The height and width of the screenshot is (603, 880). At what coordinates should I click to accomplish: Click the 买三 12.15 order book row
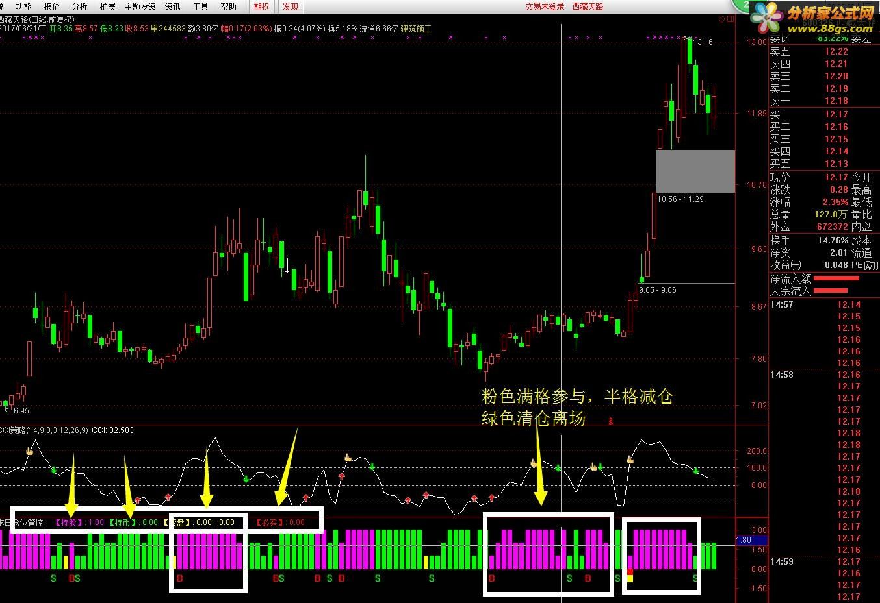click(x=809, y=139)
